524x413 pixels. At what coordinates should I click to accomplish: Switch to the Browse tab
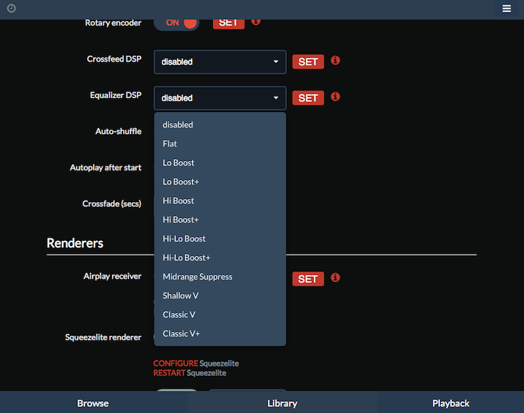[x=93, y=403]
